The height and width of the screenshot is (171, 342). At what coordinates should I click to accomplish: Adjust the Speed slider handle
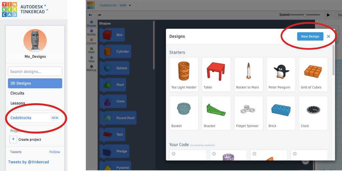(305, 15)
